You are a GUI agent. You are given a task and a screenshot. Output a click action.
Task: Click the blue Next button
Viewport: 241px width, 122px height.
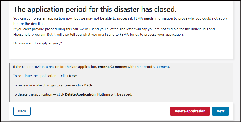point(220,111)
